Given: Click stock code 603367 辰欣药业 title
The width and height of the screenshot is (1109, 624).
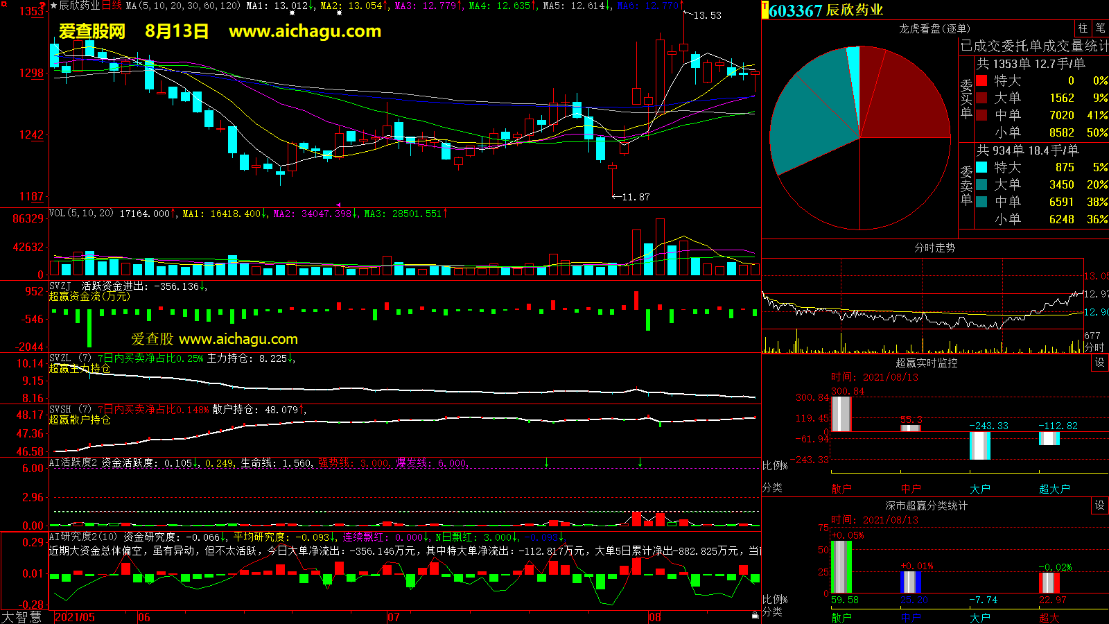Looking at the screenshot, I should coord(826,10).
